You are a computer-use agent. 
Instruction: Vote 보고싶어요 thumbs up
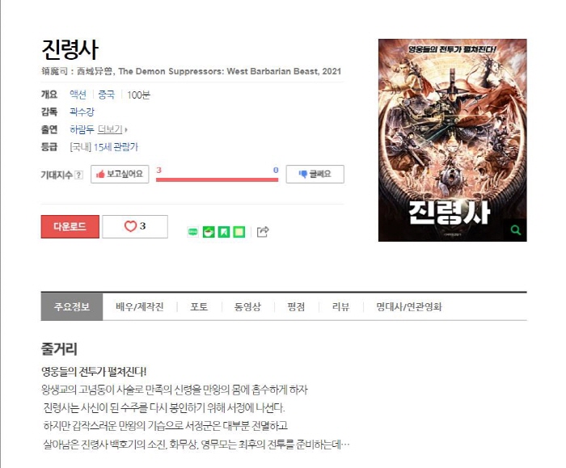pyautogui.click(x=120, y=174)
